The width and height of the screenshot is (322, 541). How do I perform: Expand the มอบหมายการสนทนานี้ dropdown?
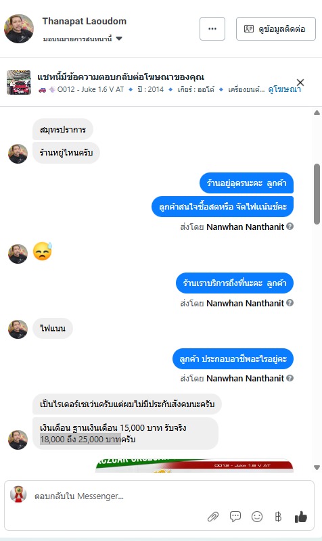(119, 39)
